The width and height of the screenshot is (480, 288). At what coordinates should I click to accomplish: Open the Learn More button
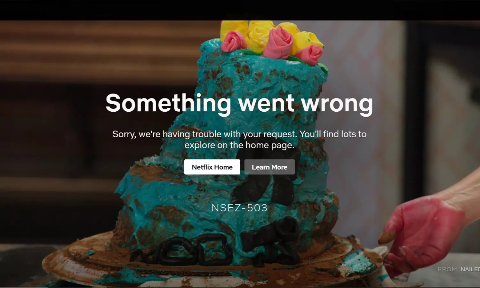(269, 167)
